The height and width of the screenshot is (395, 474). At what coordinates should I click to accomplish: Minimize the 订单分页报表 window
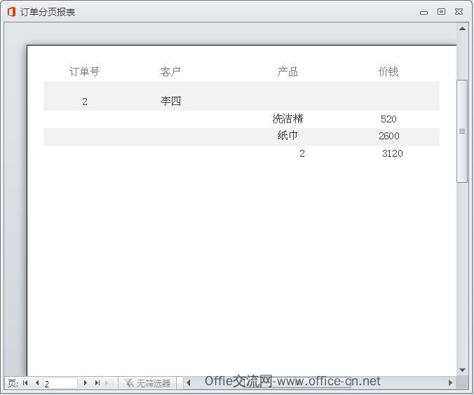(424, 13)
